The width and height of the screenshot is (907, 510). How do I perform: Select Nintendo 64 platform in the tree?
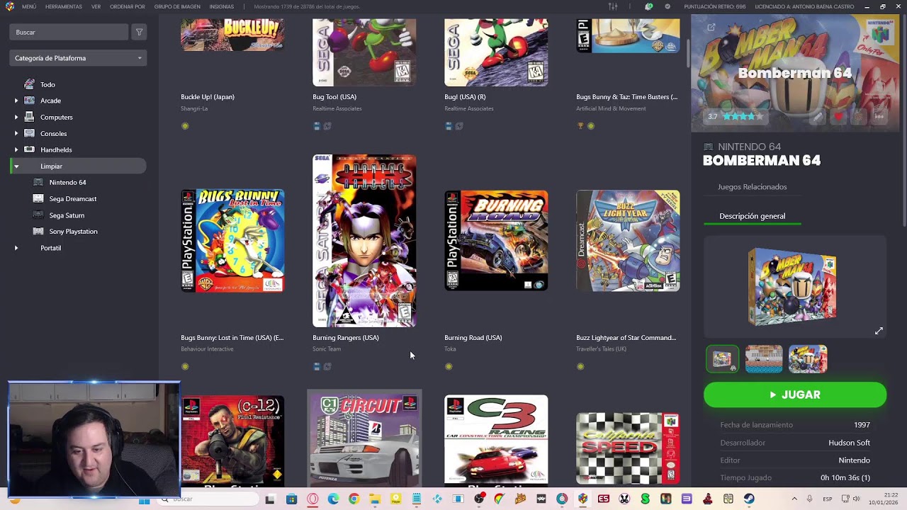67,182
